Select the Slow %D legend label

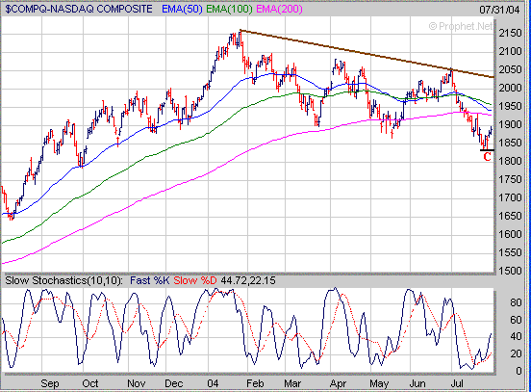click(195, 281)
